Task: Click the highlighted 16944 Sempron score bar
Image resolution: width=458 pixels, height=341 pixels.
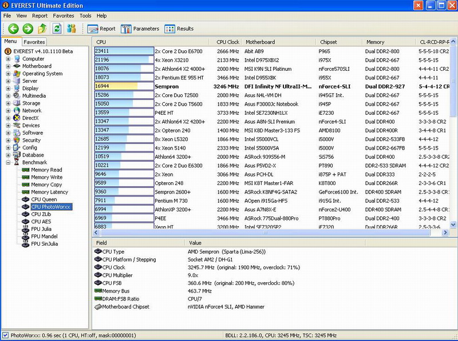Action: click(124, 86)
